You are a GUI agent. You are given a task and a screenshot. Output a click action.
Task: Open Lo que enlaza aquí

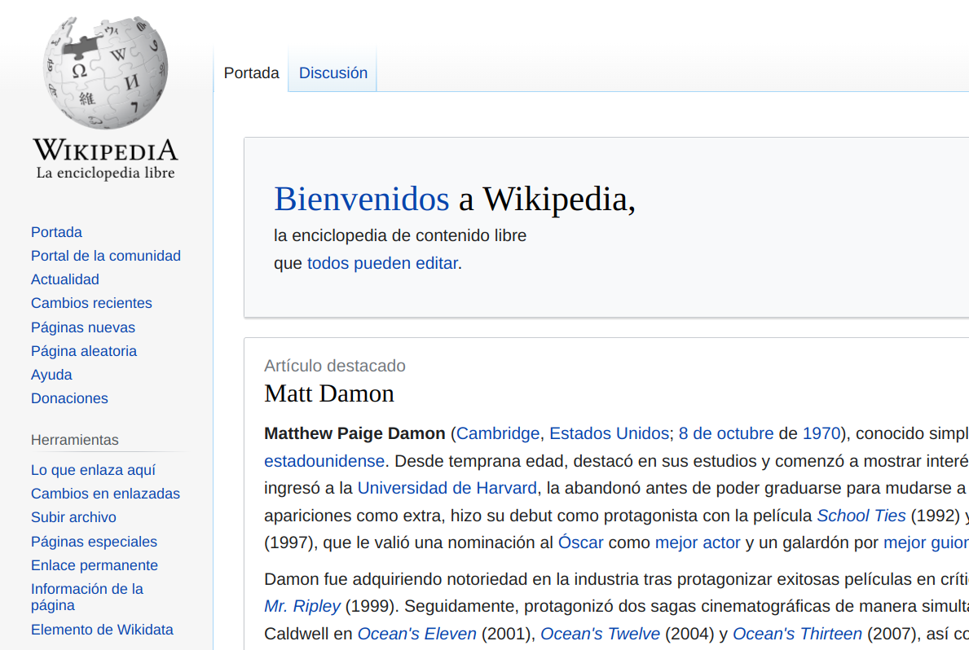(93, 470)
